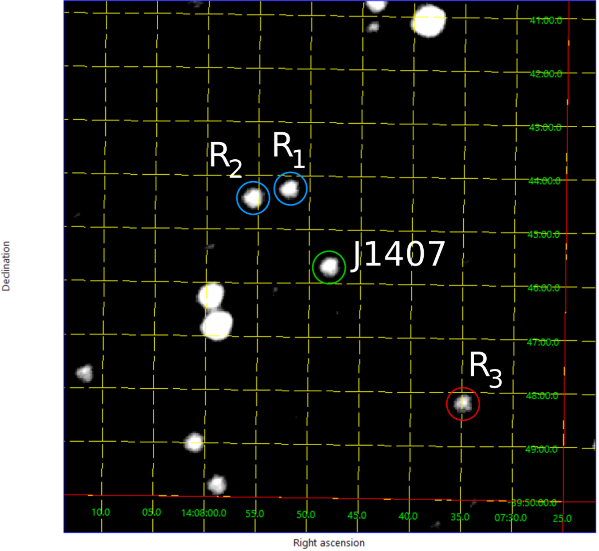Click the largest bright star at top right

[429, 20]
